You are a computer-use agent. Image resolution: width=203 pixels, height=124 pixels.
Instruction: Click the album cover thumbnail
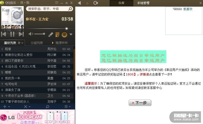[x=12, y=17]
